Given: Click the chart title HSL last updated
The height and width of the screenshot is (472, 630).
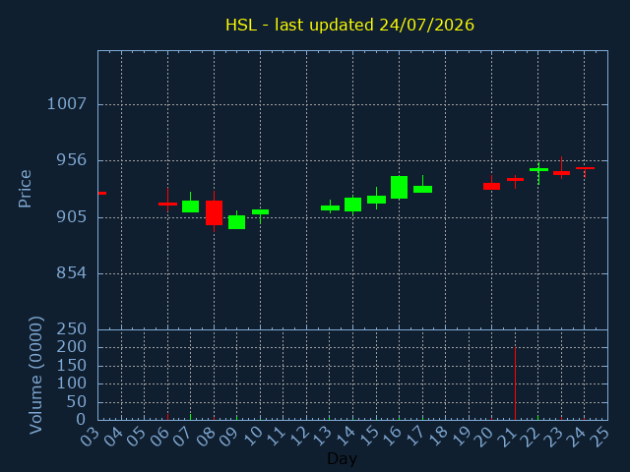Looking at the screenshot, I should [x=349, y=25].
